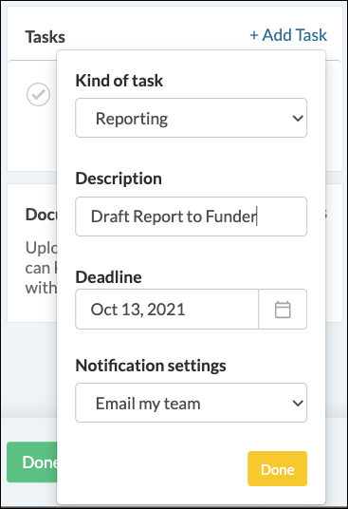The height and width of the screenshot is (509, 348).
Task: Expand the Email my team notification dropdown
Action: (192, 403)
